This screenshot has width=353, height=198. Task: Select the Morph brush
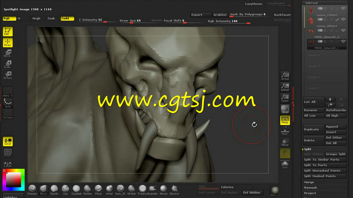[164, 190]
